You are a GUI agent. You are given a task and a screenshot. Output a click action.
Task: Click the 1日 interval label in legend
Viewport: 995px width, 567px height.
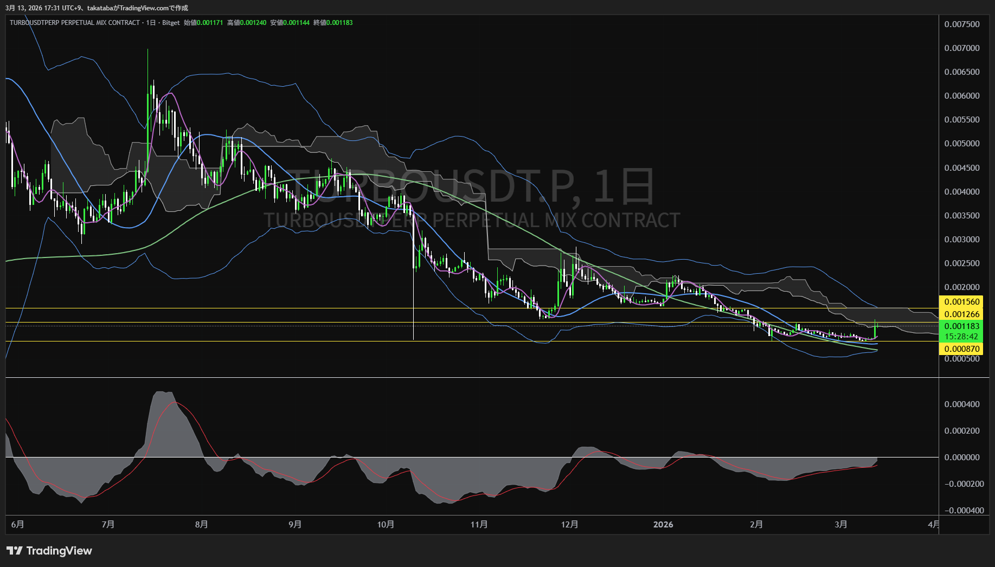(x=151, y=23)
